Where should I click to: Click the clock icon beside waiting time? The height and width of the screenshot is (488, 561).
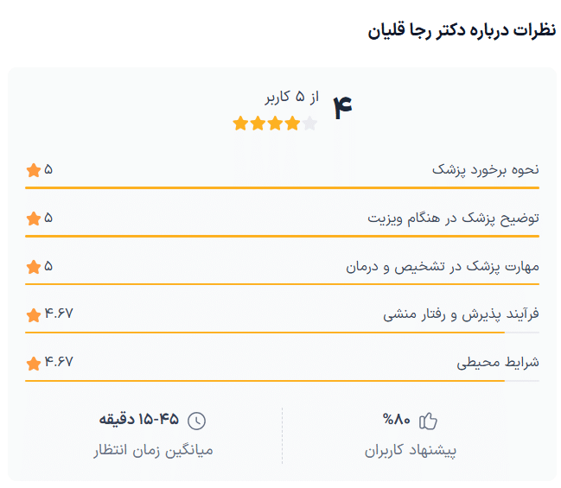pyautogui.click(x=198, y=421)
